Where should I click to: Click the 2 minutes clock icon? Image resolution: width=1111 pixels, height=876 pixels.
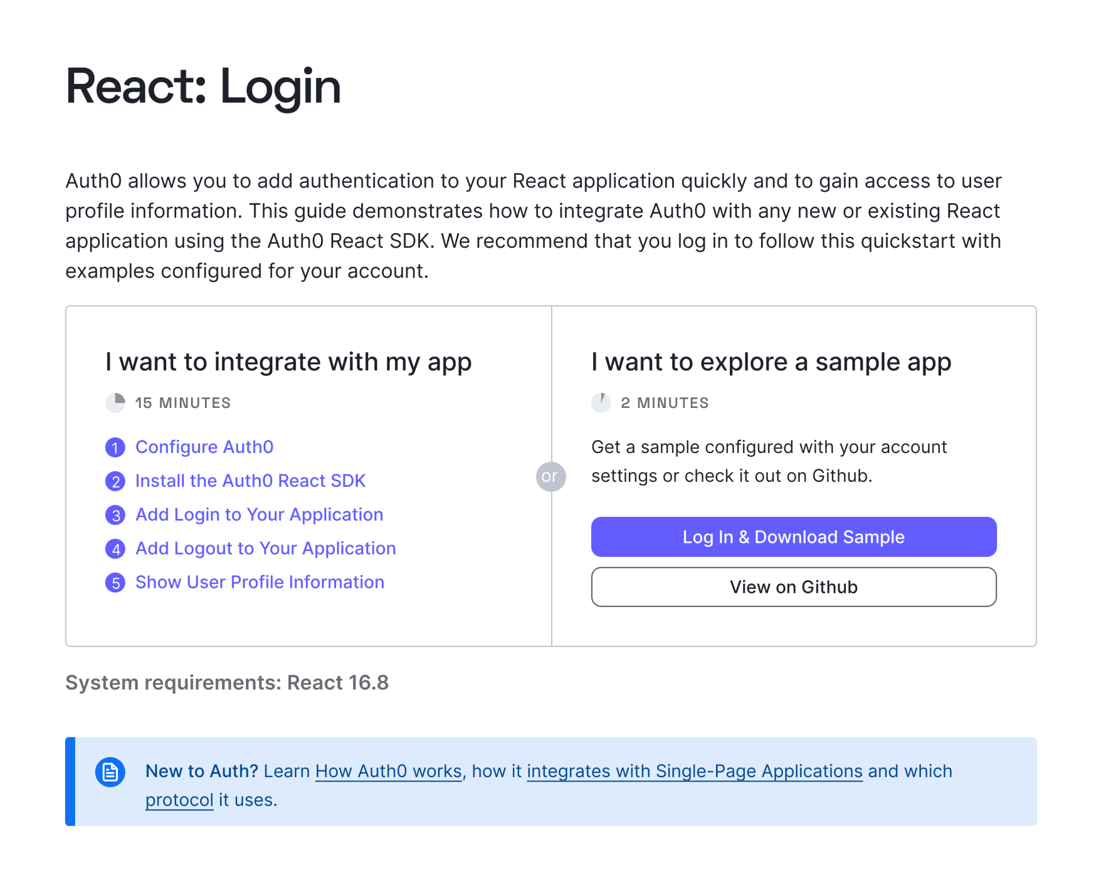pyautogui.click(x=601, y=403)
